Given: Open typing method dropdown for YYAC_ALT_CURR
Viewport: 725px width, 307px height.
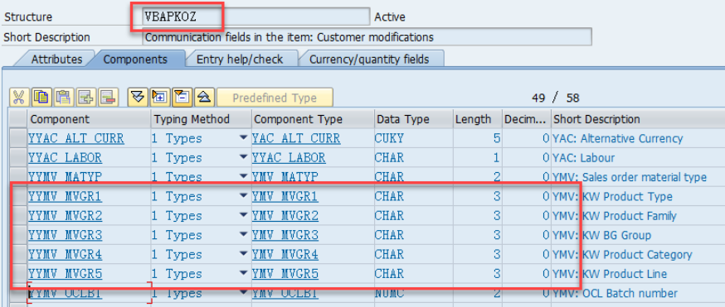Looking at the screenshot, I should [244, 138].
